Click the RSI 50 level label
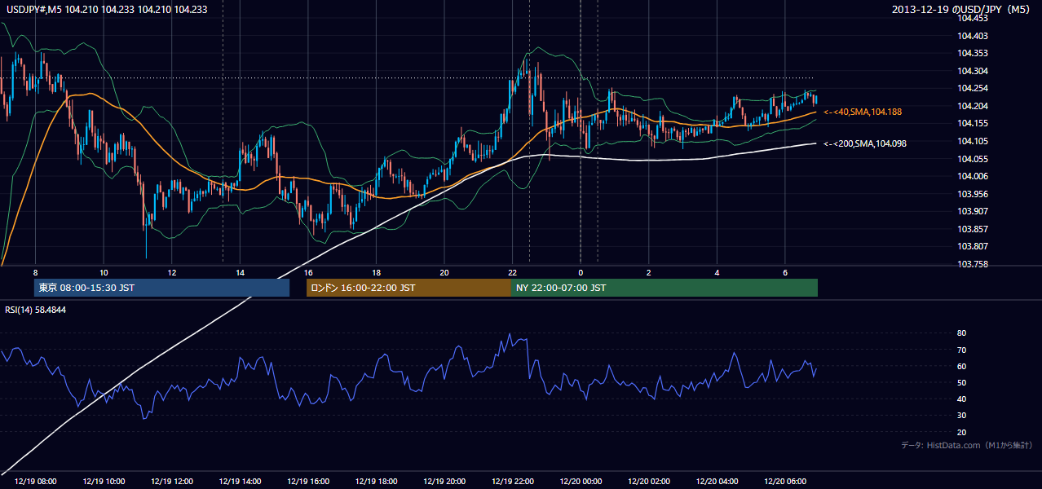This screenshot has width=1042, height=489. pos(961,382)
